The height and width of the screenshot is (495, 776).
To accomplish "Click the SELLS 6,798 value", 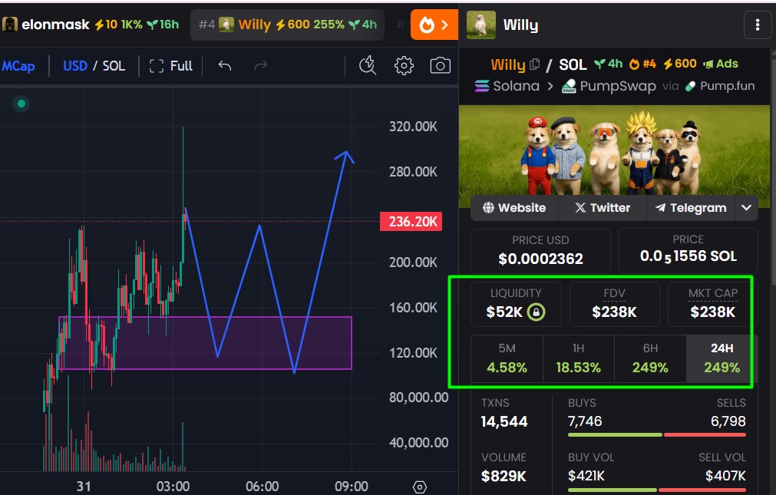I will pyautogui.click(x=728, y=421).
